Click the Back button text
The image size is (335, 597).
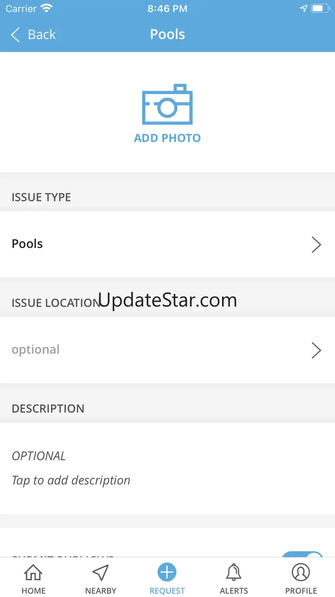point(42,35)
